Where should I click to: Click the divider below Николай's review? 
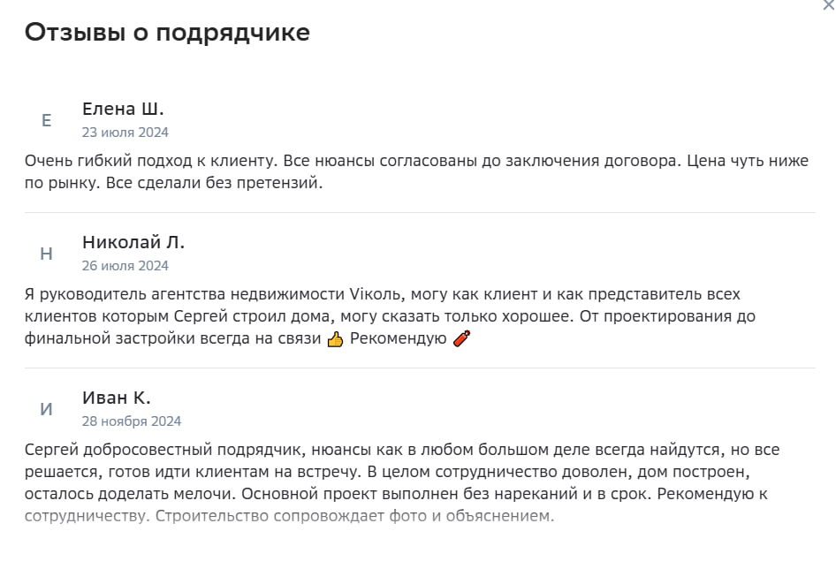[x=420, y=368]
